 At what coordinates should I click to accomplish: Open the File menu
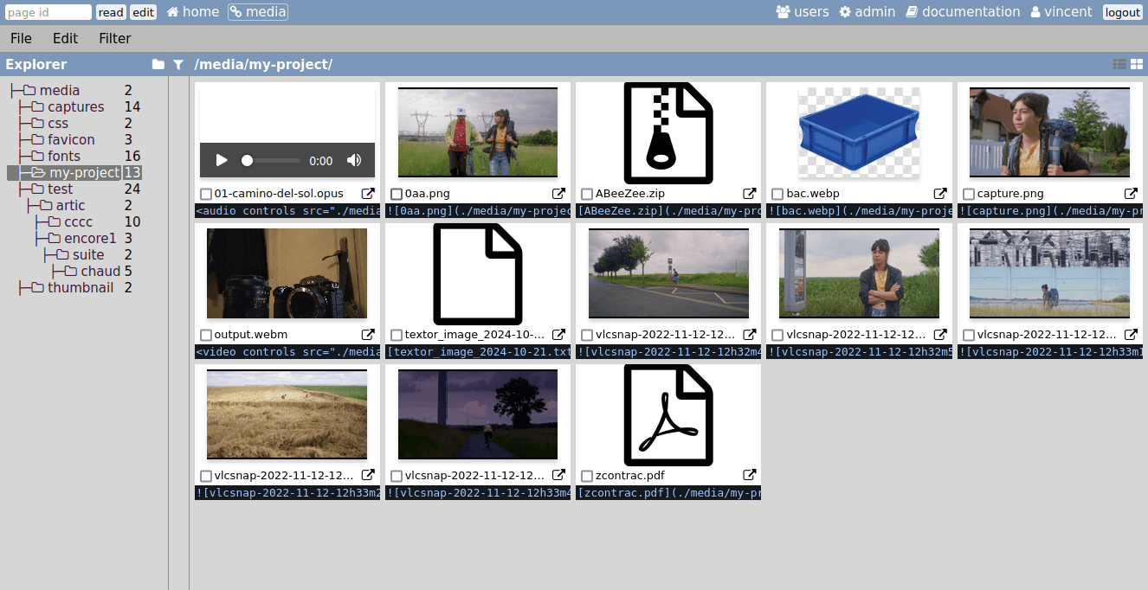pyautogui.click(x=21, y=38)
